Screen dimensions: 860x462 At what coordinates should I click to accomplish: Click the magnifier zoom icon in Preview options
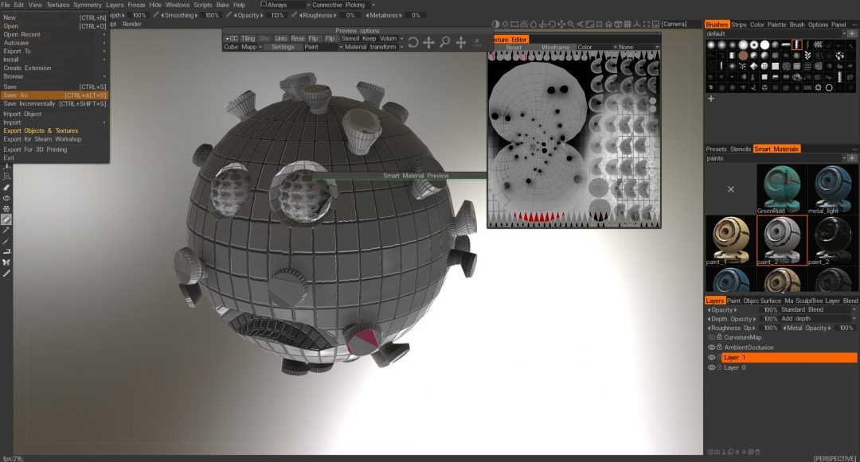click(445, 42)
